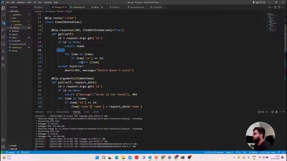Open schemas.py in the explorer tree
Screen dimensions: 287x161
pyautogui.click(x=17, y=47)
